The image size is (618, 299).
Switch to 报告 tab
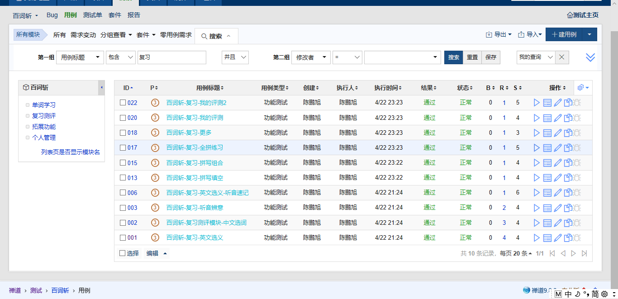[x=134, y=15]
